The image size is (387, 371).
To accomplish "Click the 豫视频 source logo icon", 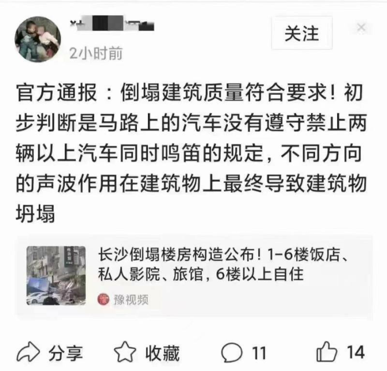I will point(103,299).
